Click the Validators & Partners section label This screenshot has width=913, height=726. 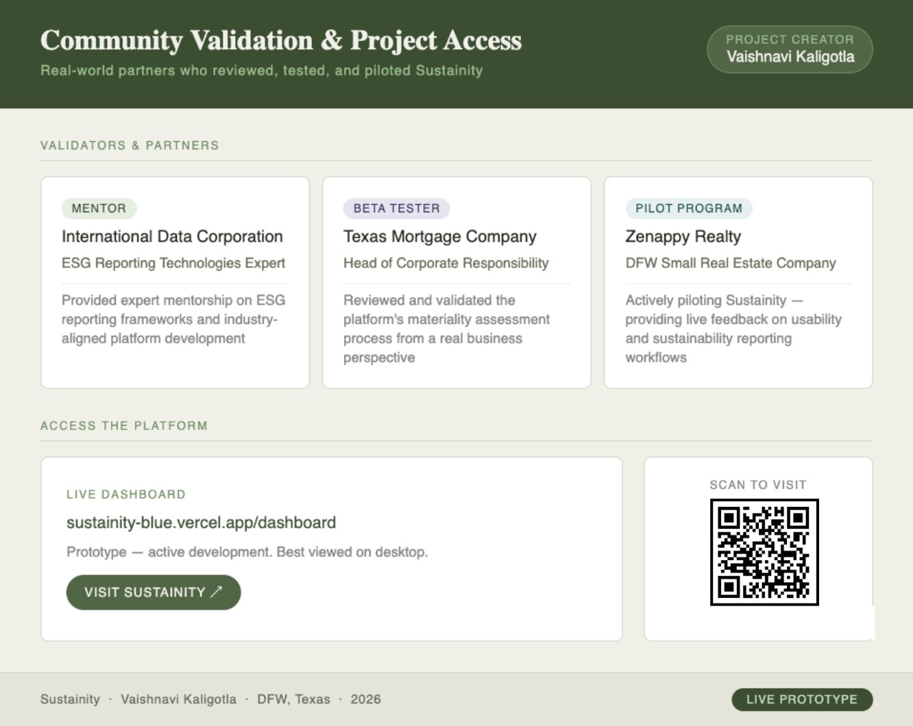(x=130, y=145)
